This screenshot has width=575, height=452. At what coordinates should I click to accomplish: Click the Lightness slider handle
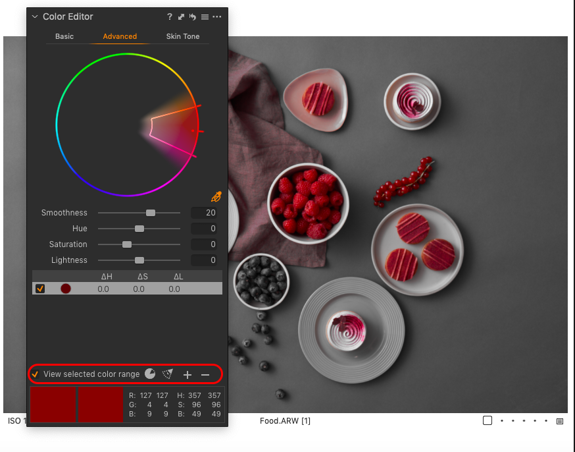(139, 260)
